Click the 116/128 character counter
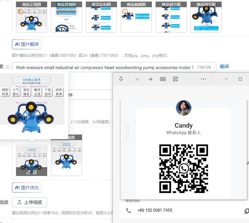Image resolution: width=249 pixels, height=223 pixels. click(204, 67)
